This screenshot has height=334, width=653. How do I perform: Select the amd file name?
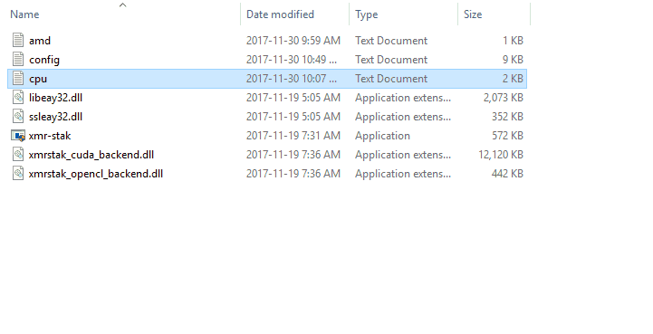click(40, 41)
